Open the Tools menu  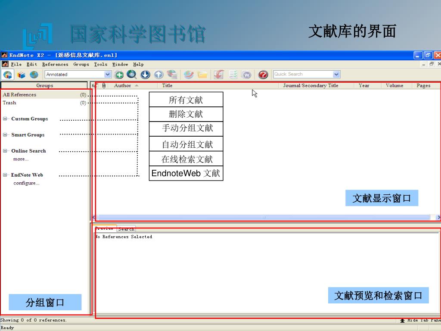pyautogui.click(x=100, y=65)
